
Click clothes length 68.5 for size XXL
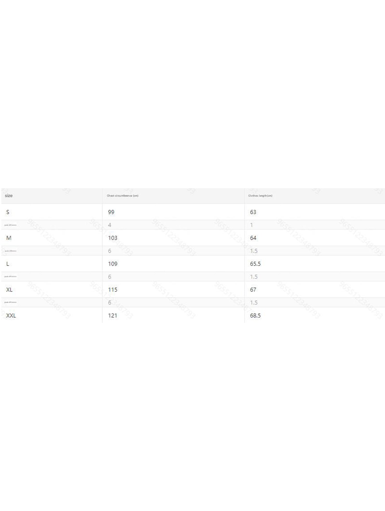point(255,316)
